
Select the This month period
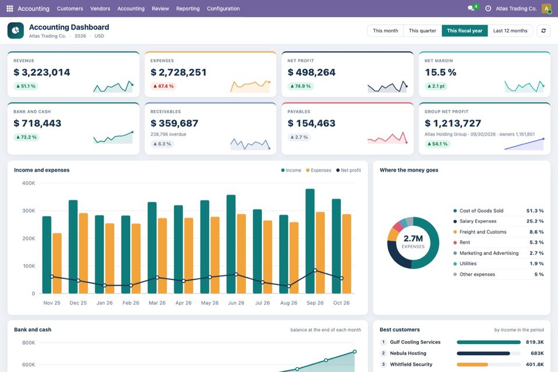pos(385,31)
